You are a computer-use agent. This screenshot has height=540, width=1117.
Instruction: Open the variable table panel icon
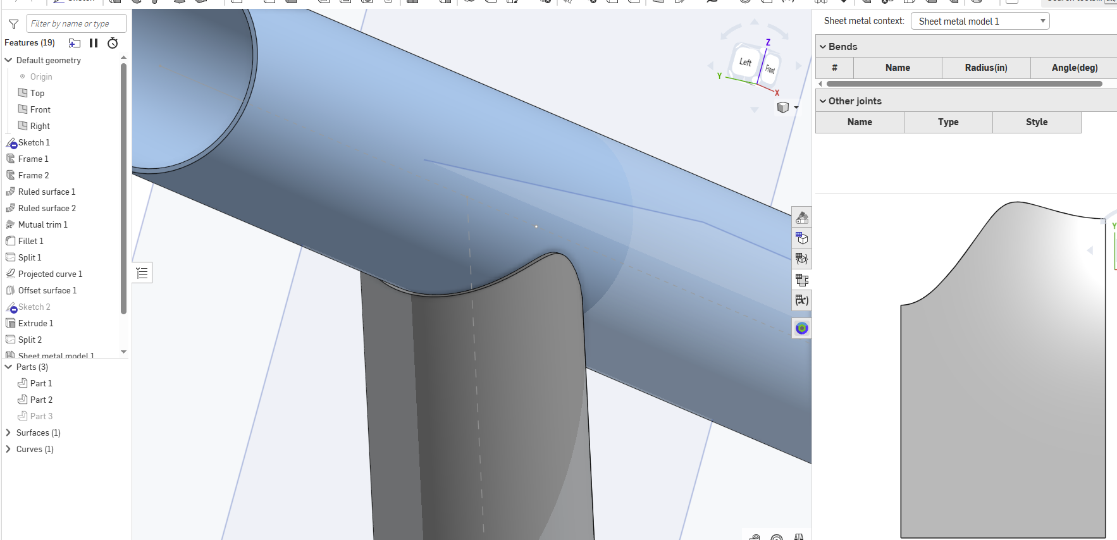(802, 300)
